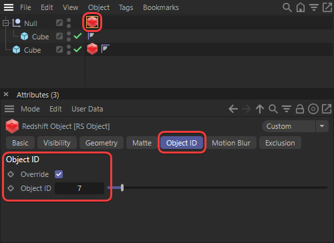334x243 pixels.
Task: Click the Attributes back arrow
Action: click(233, 109)
